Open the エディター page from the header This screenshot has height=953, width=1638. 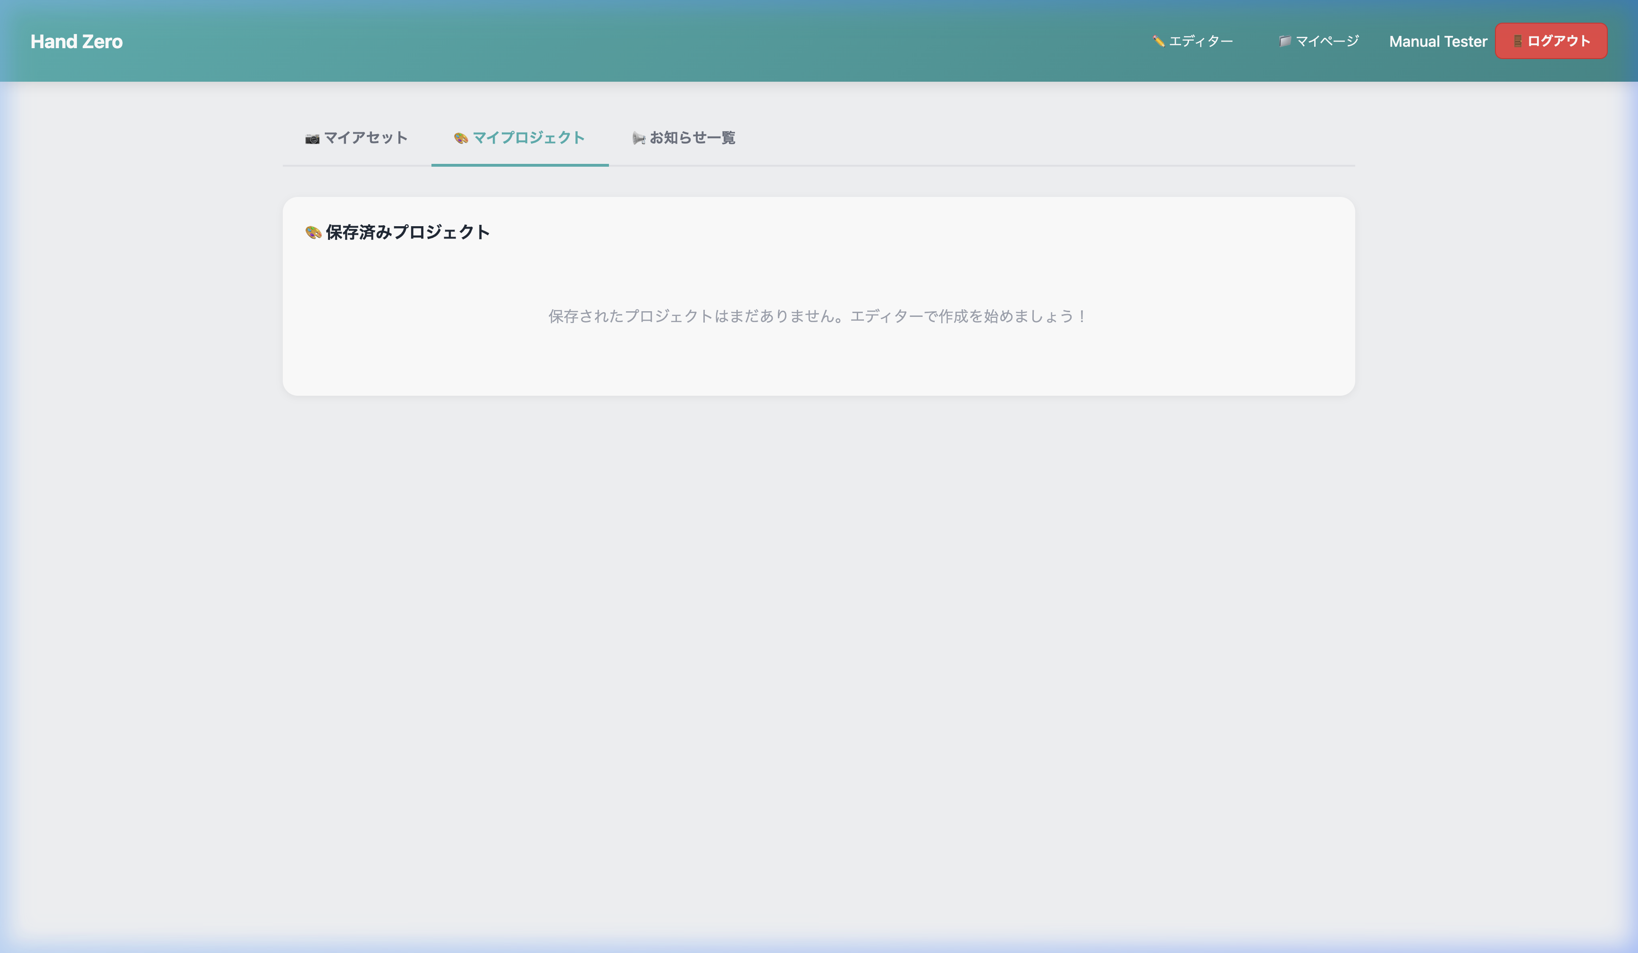1200,41
